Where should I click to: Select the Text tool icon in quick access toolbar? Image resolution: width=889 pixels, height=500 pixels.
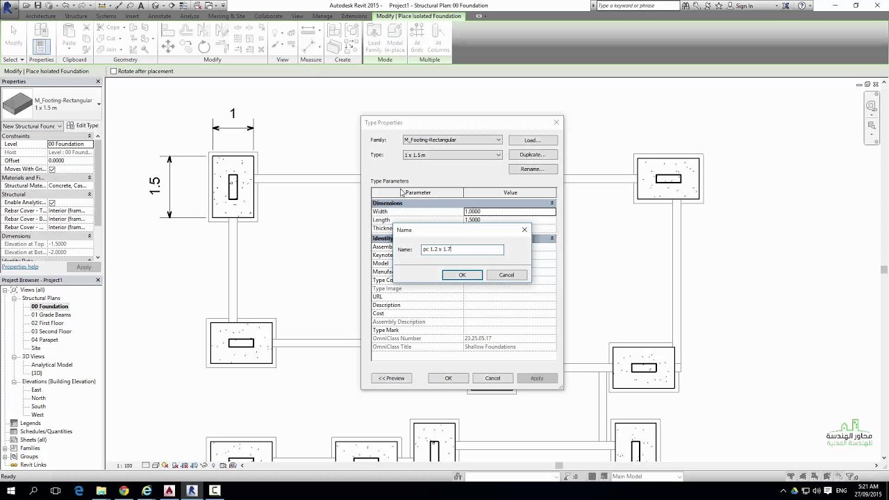coord(141,6)
